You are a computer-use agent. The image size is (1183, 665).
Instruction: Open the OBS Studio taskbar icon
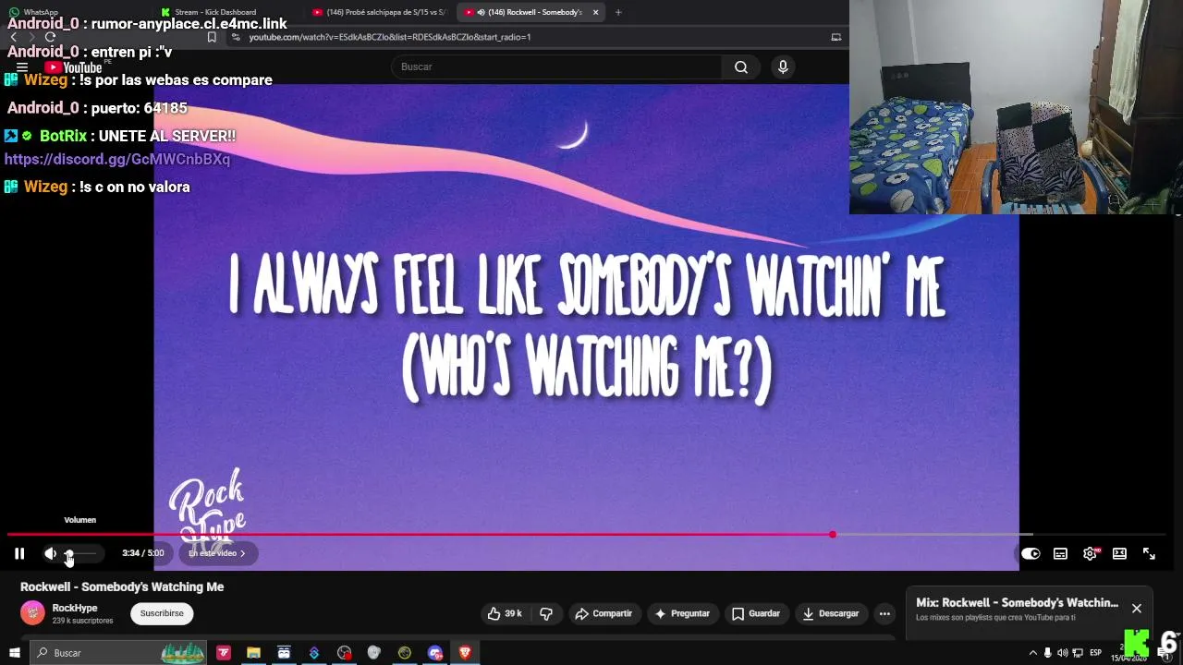click(x=344, y=653)
